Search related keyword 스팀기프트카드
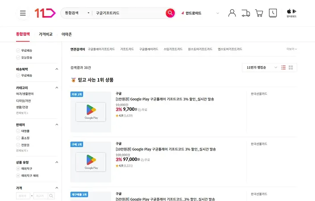Screen dimensions: 315x201 [173, 49]
